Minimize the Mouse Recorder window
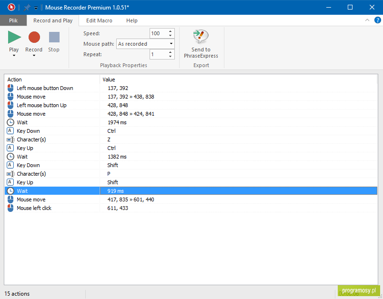The image size is (383, 299). pyautogui.click(x=329, y=7)
